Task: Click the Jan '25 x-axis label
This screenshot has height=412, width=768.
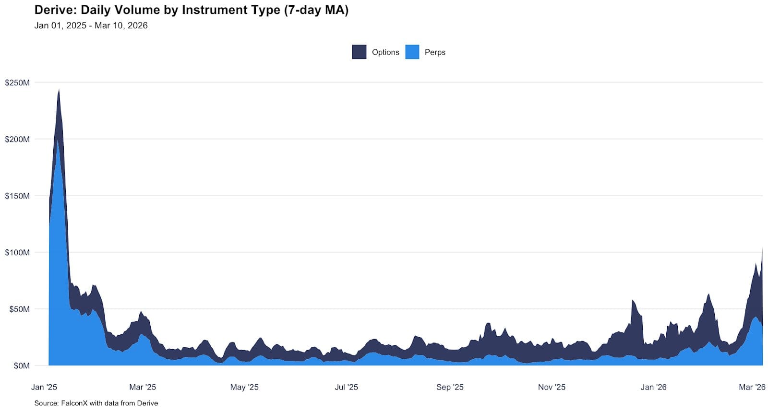Action: pos(44,387)
